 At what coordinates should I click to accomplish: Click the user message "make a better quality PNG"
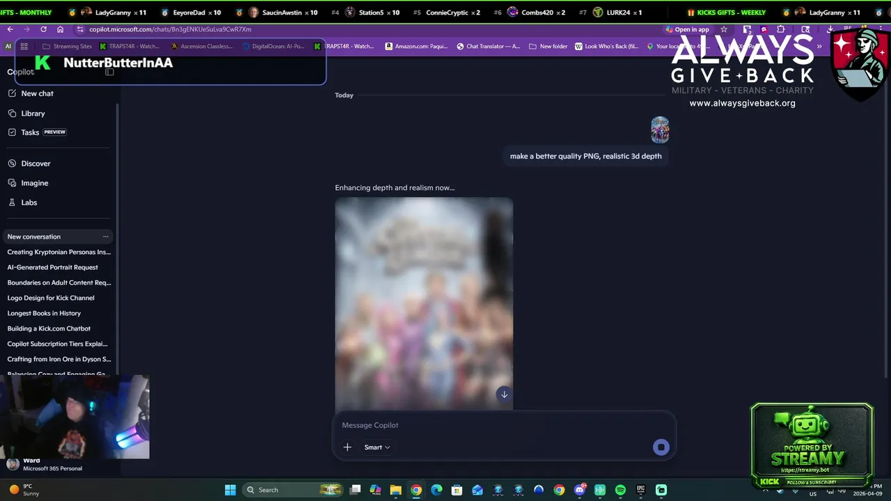(585, 156)
